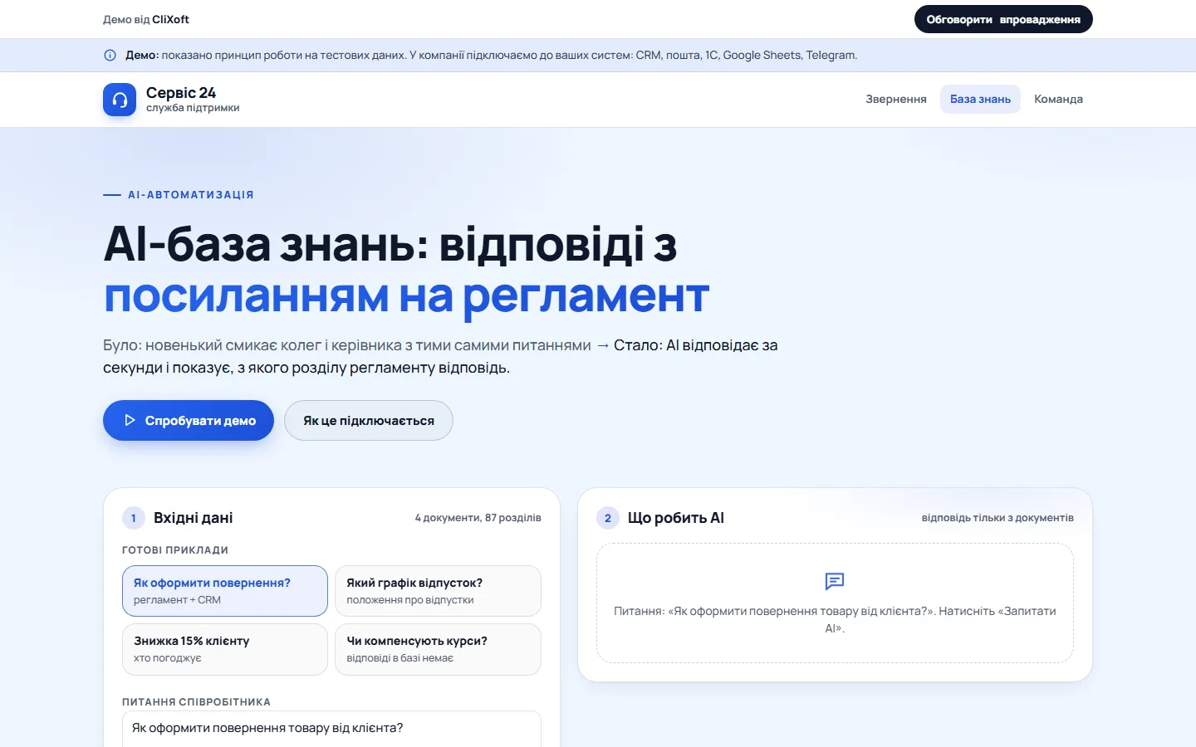Click Як це підключається button

click(x=369, y=420)
